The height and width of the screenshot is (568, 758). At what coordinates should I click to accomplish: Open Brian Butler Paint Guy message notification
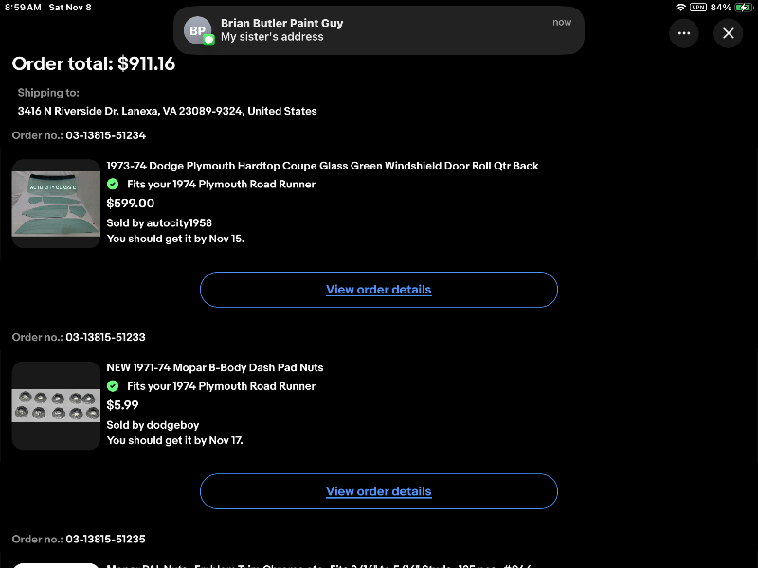click(379, 30)
